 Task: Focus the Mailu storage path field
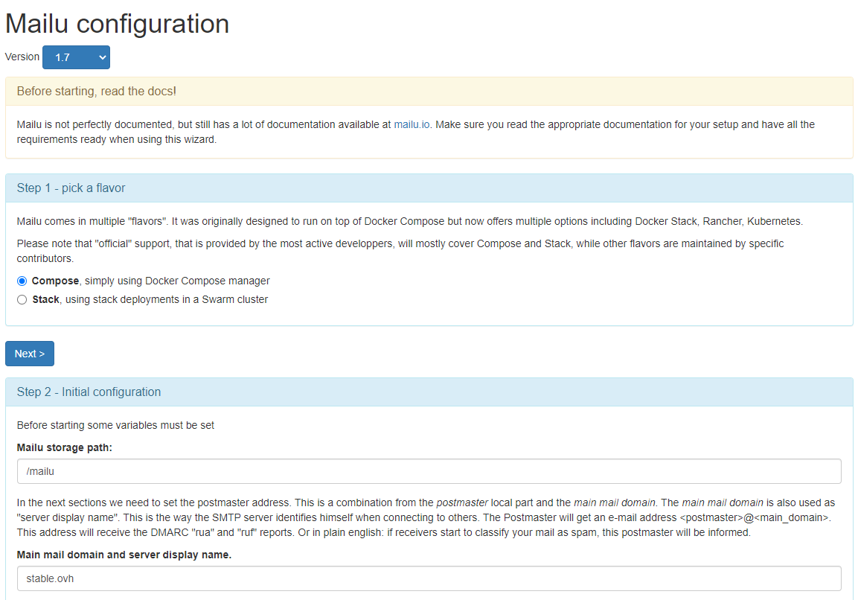tap(429, 471)
